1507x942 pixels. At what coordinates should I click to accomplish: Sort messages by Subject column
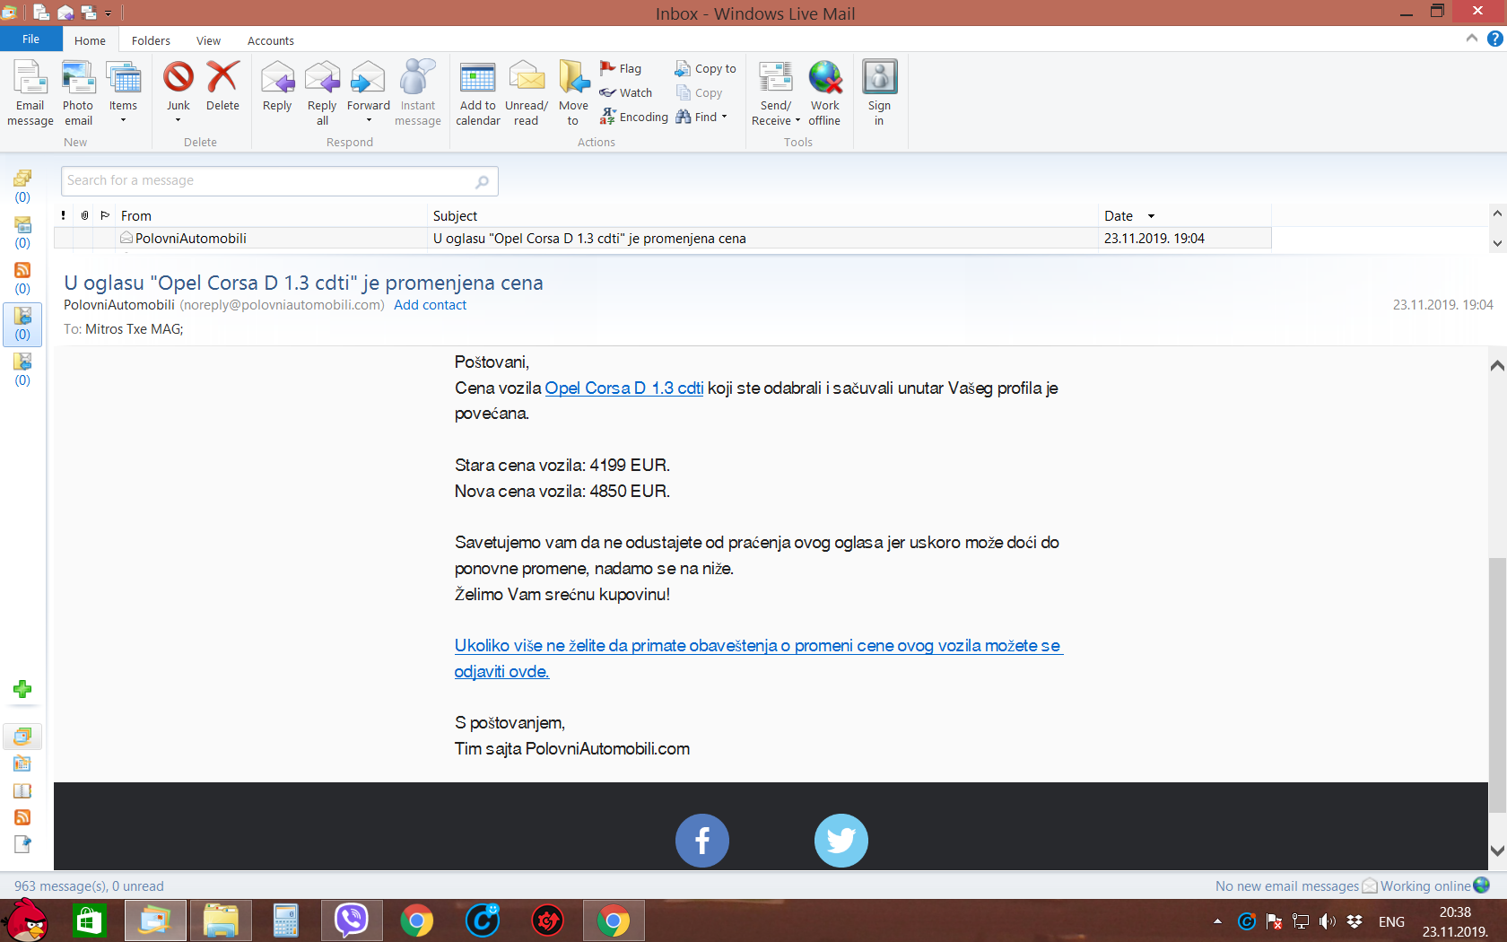[x=763, y=215]
